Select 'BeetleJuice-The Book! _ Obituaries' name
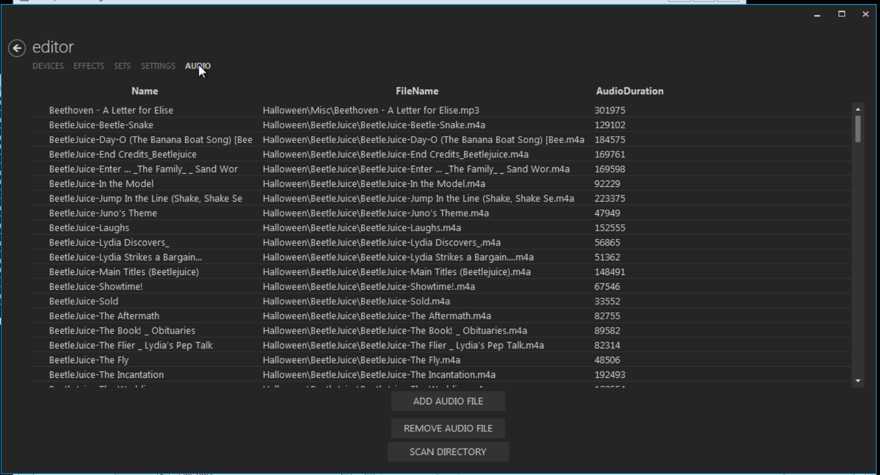Screen dimensions: 880x475 (x=122, y=331)
